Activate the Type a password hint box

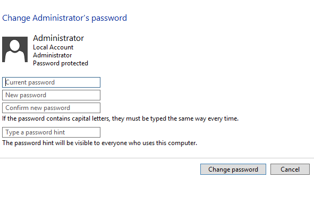(x=51, y=132)
